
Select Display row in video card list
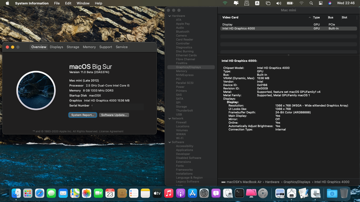click(x=289, y=24)
